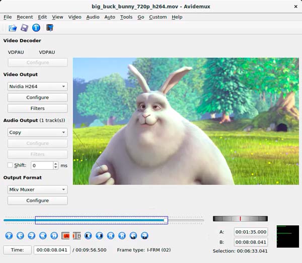Go to the last frame
Screen dimensions: 302x263
click(122, 236)
